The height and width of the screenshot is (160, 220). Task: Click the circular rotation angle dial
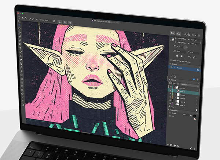[186, 47]
